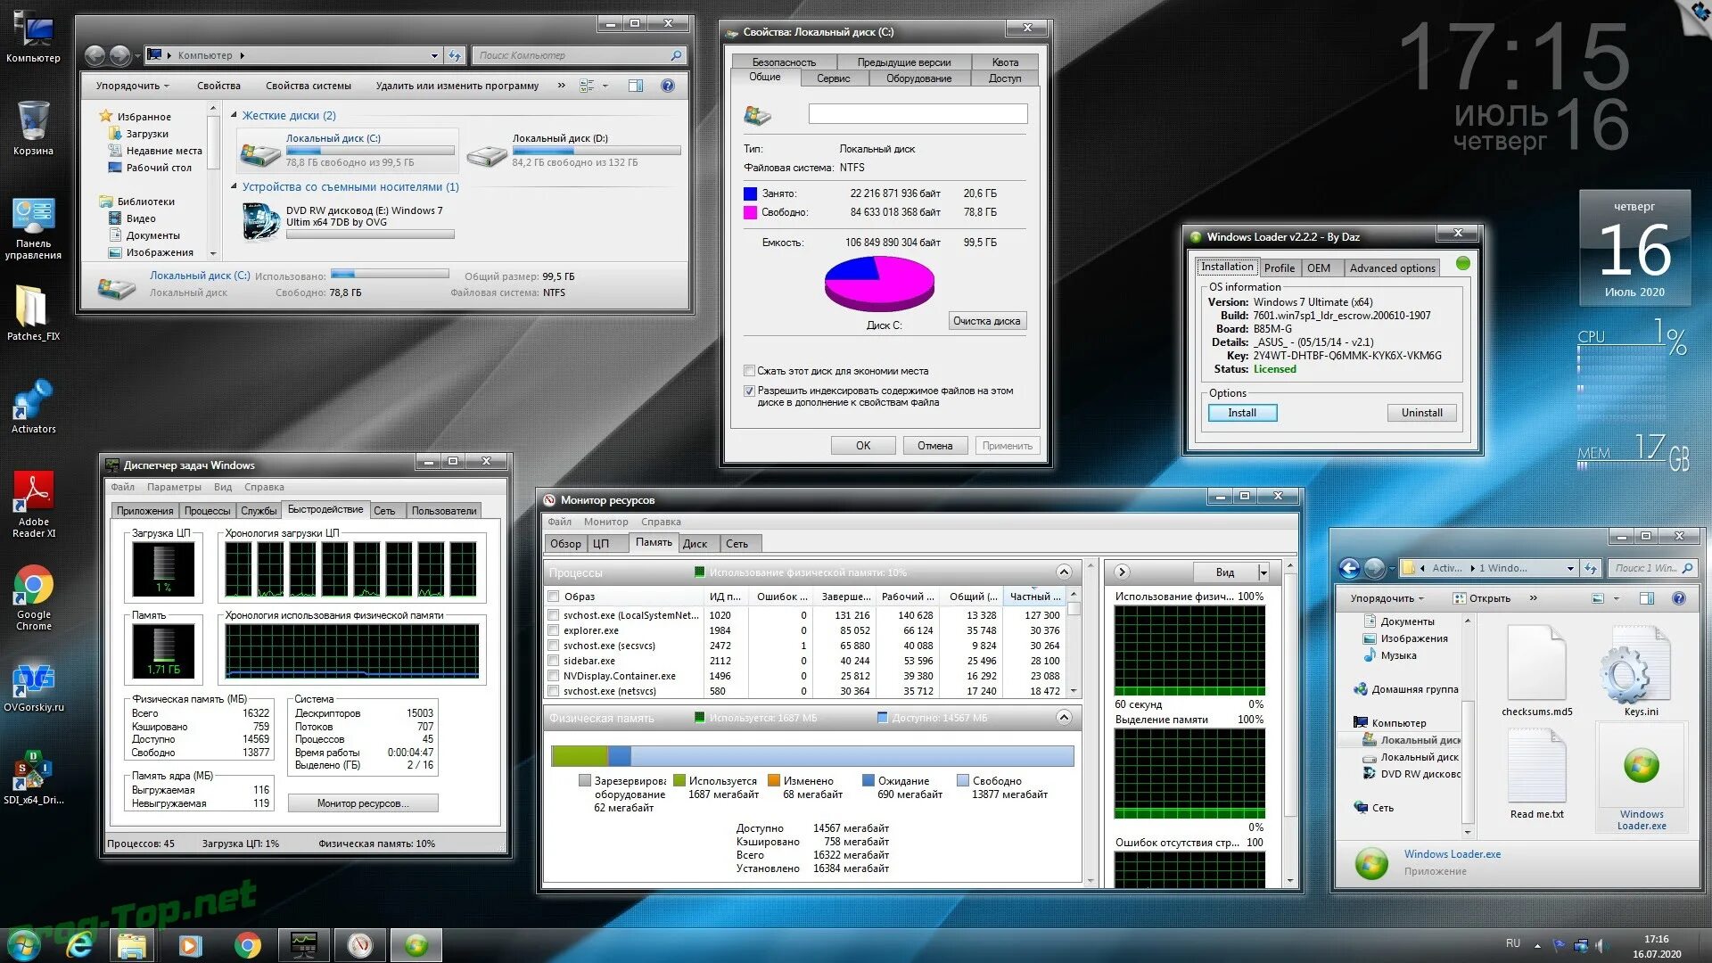1712x963 pixels.
Task: Check the explorer.exe process checkbox
Action: pos(554,630)
